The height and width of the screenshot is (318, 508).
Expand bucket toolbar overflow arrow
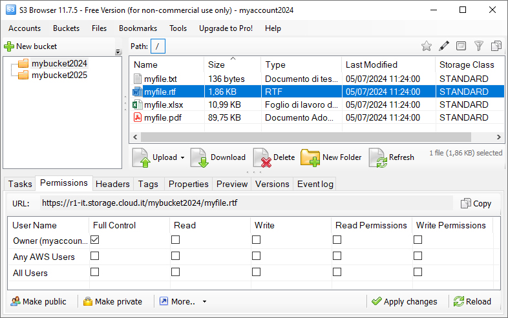click(118, 52)
